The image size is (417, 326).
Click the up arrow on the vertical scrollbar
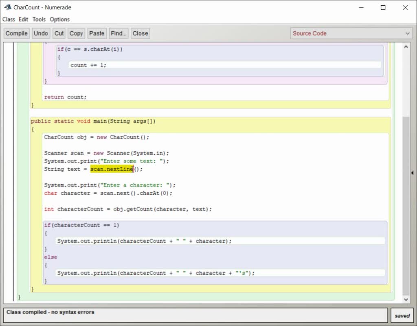406,46
